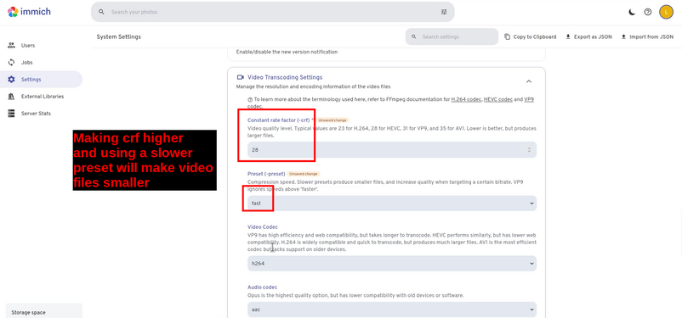Click the Import from JSON upload icon

point(623,36)
